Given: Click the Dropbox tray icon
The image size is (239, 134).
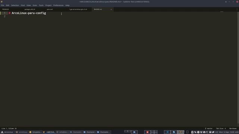Looking at the screenshot, I should pyautogui.click(x=201, y=132).
